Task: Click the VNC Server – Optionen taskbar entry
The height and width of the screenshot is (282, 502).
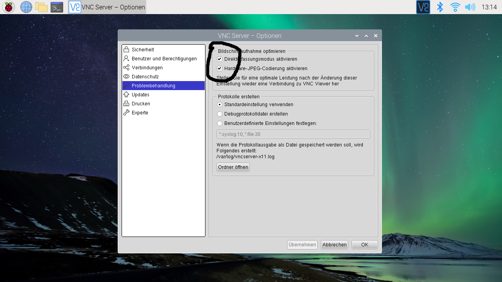Action: tap(107, 7)
